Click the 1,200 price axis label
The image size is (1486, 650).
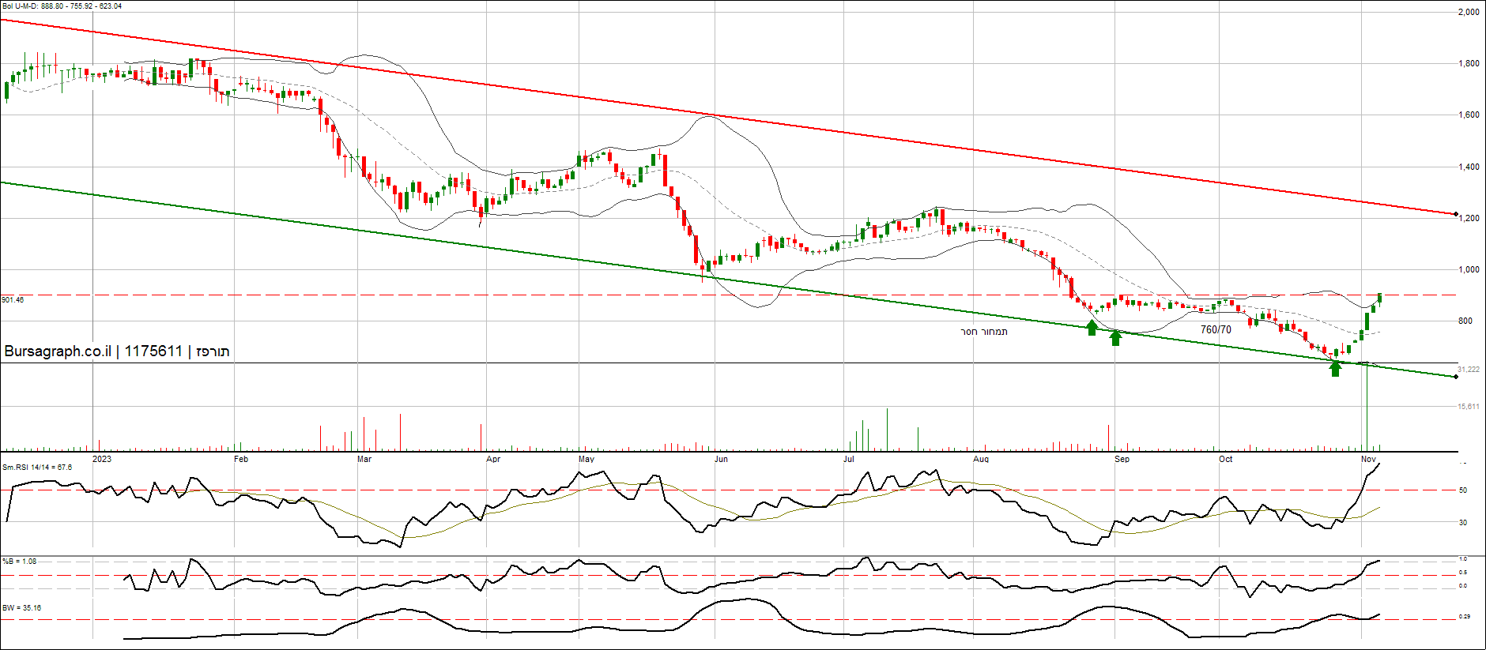coord(1469,218)
